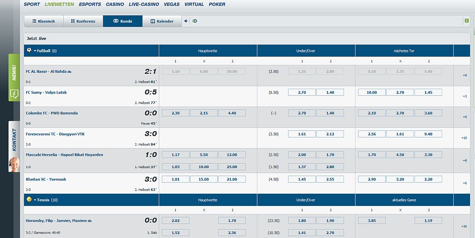475x238 pixels.
Task: Click the support agent photo on the Kontakt tab
Action: pos(14,164)
